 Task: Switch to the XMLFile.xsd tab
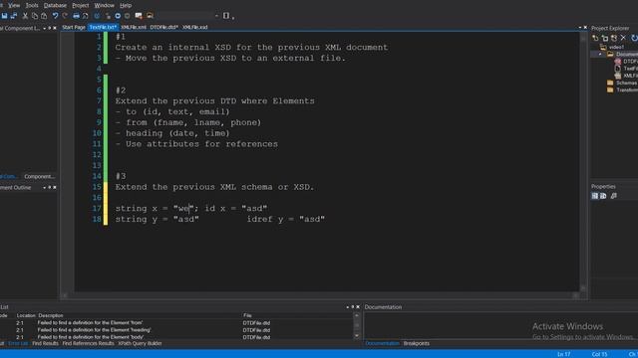point(195,27)
